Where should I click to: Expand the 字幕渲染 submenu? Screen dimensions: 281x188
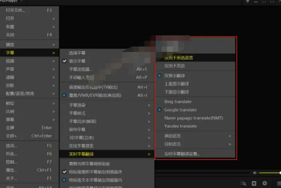pyautogui.click(x=107, y=105)
